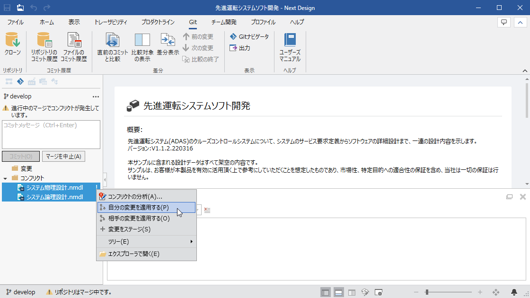Open file commit history
Viewport: 530px width, 298px height.
(x=74, y=47)
